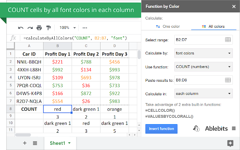The image size is (240, 150).
Task: Open the three-dot more toolbar options
Action: tap(85, 27)
